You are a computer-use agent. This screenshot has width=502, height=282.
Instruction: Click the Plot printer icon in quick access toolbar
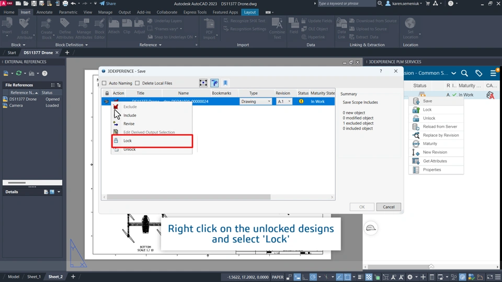[x=65, y=4]
